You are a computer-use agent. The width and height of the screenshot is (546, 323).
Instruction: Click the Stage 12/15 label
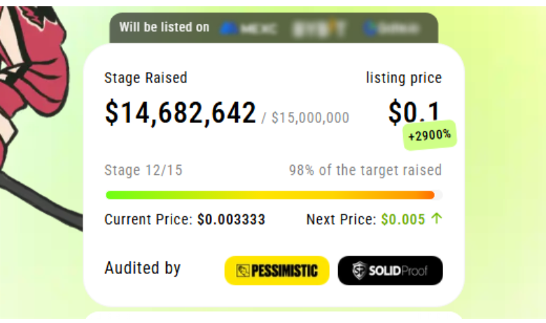click(x=143, y=170)
